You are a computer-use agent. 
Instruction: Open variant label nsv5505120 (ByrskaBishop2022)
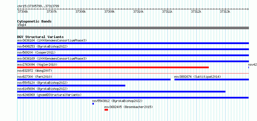point(42,83)
